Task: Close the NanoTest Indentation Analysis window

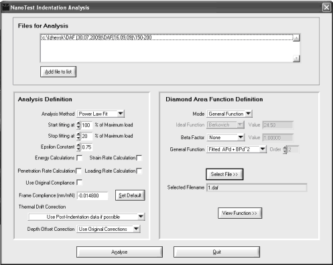Action: point(326,7)
